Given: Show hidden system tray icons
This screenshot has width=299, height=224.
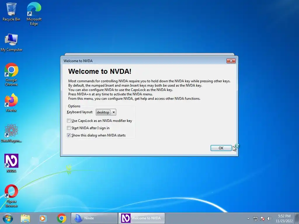Looking at the screenshot, I should (248, 218).
